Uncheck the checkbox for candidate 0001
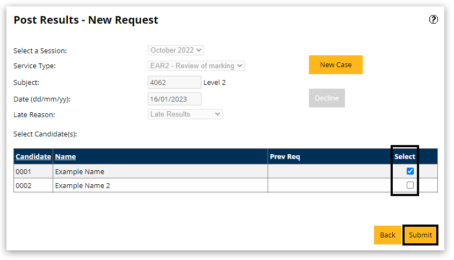This screenshot has height=260, width=454. (x=410, y=171)
